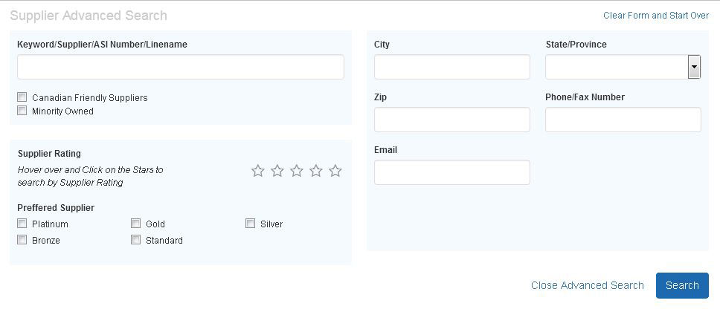Close Advanced Search link

click(x=588, y=286)
